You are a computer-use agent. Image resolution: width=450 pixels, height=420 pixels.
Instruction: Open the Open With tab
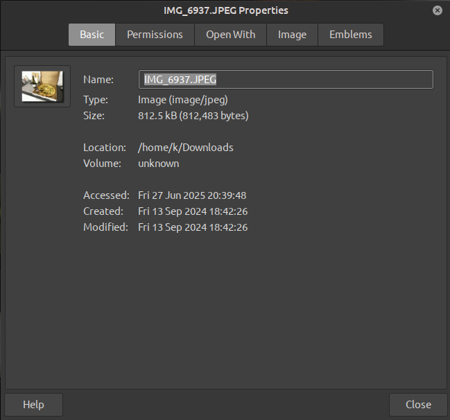tap(230, 35)
